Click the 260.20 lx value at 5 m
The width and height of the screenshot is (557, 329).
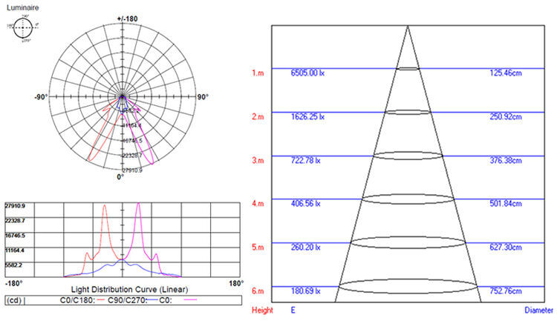coord(306,247)
